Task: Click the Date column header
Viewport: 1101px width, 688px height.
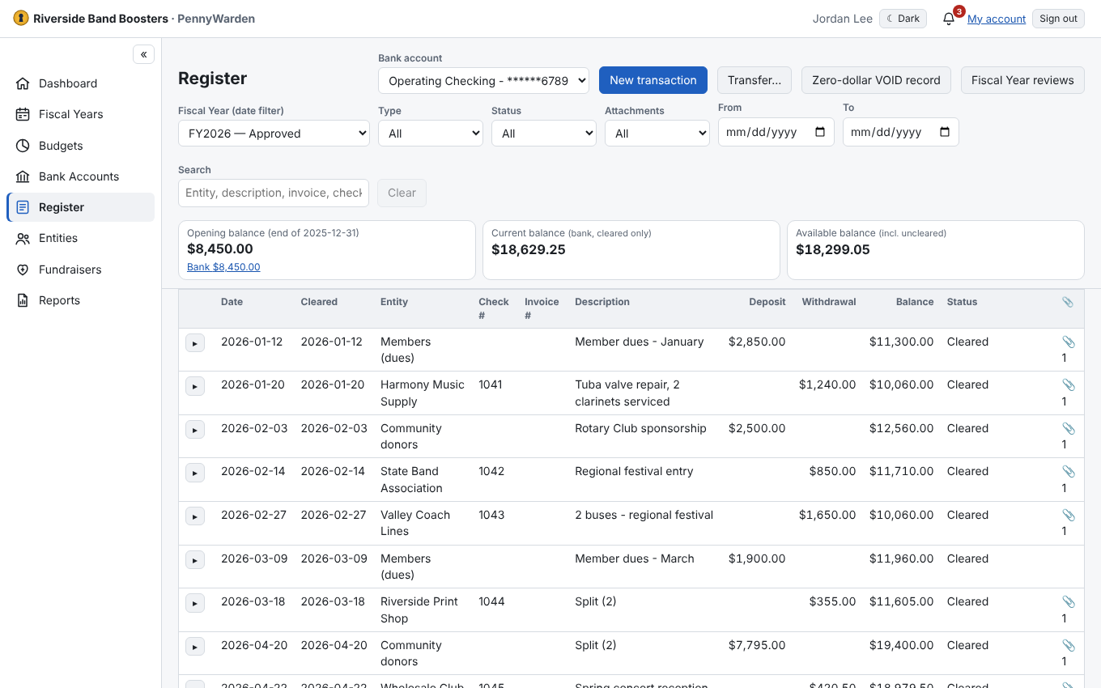Action: pyautogui.click(x=232, y=302)
